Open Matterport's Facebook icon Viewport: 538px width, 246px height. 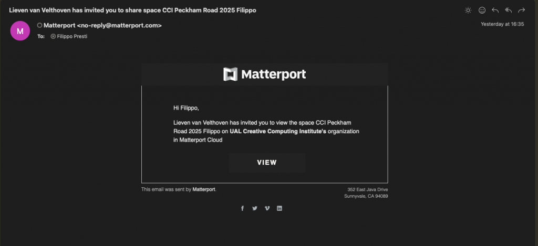[x=242, y=208]
